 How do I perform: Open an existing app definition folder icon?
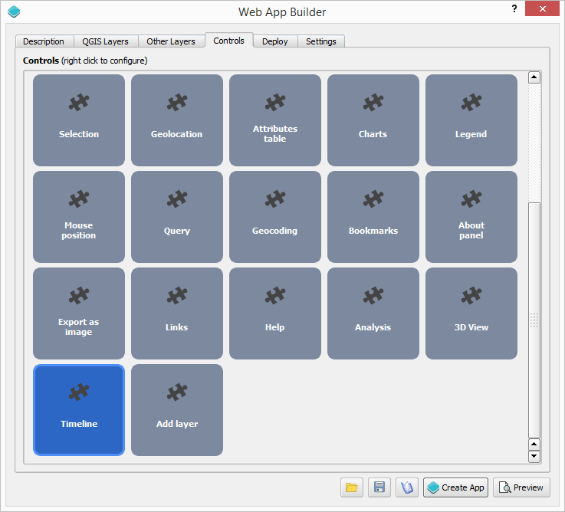(352, 487)
